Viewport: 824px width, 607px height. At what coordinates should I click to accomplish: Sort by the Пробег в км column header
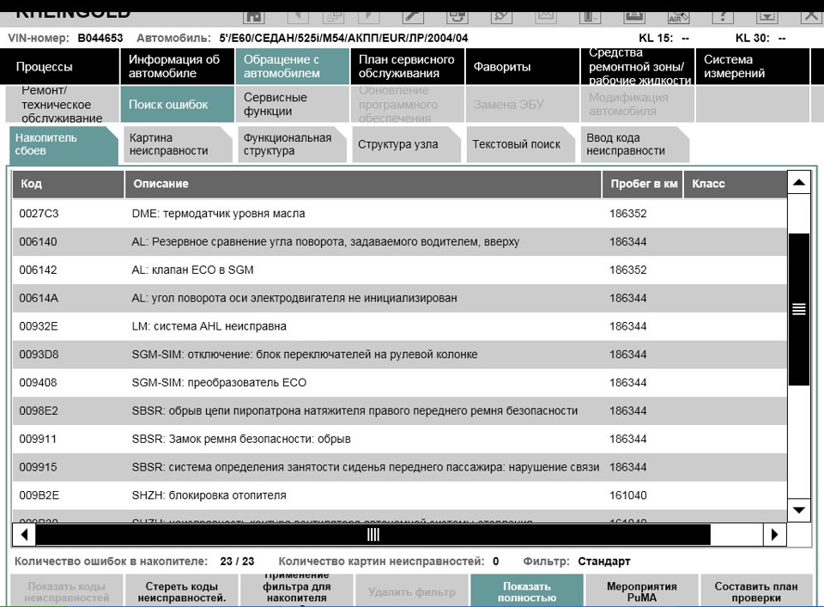643,184
